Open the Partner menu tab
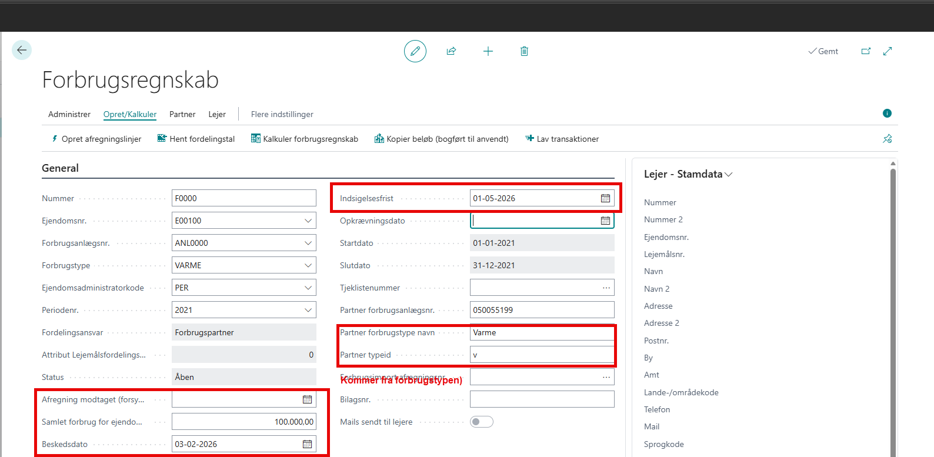Image resolution: width=934 pixels, height=457 pixels. (182, 114)
